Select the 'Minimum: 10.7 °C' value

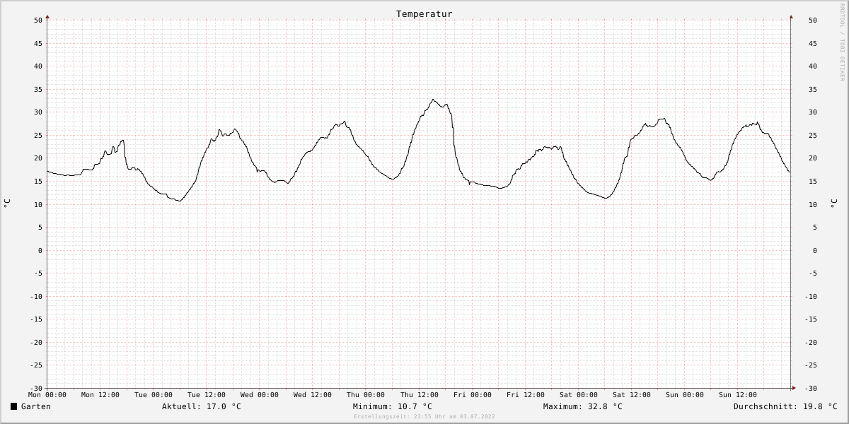click(393, 406)
